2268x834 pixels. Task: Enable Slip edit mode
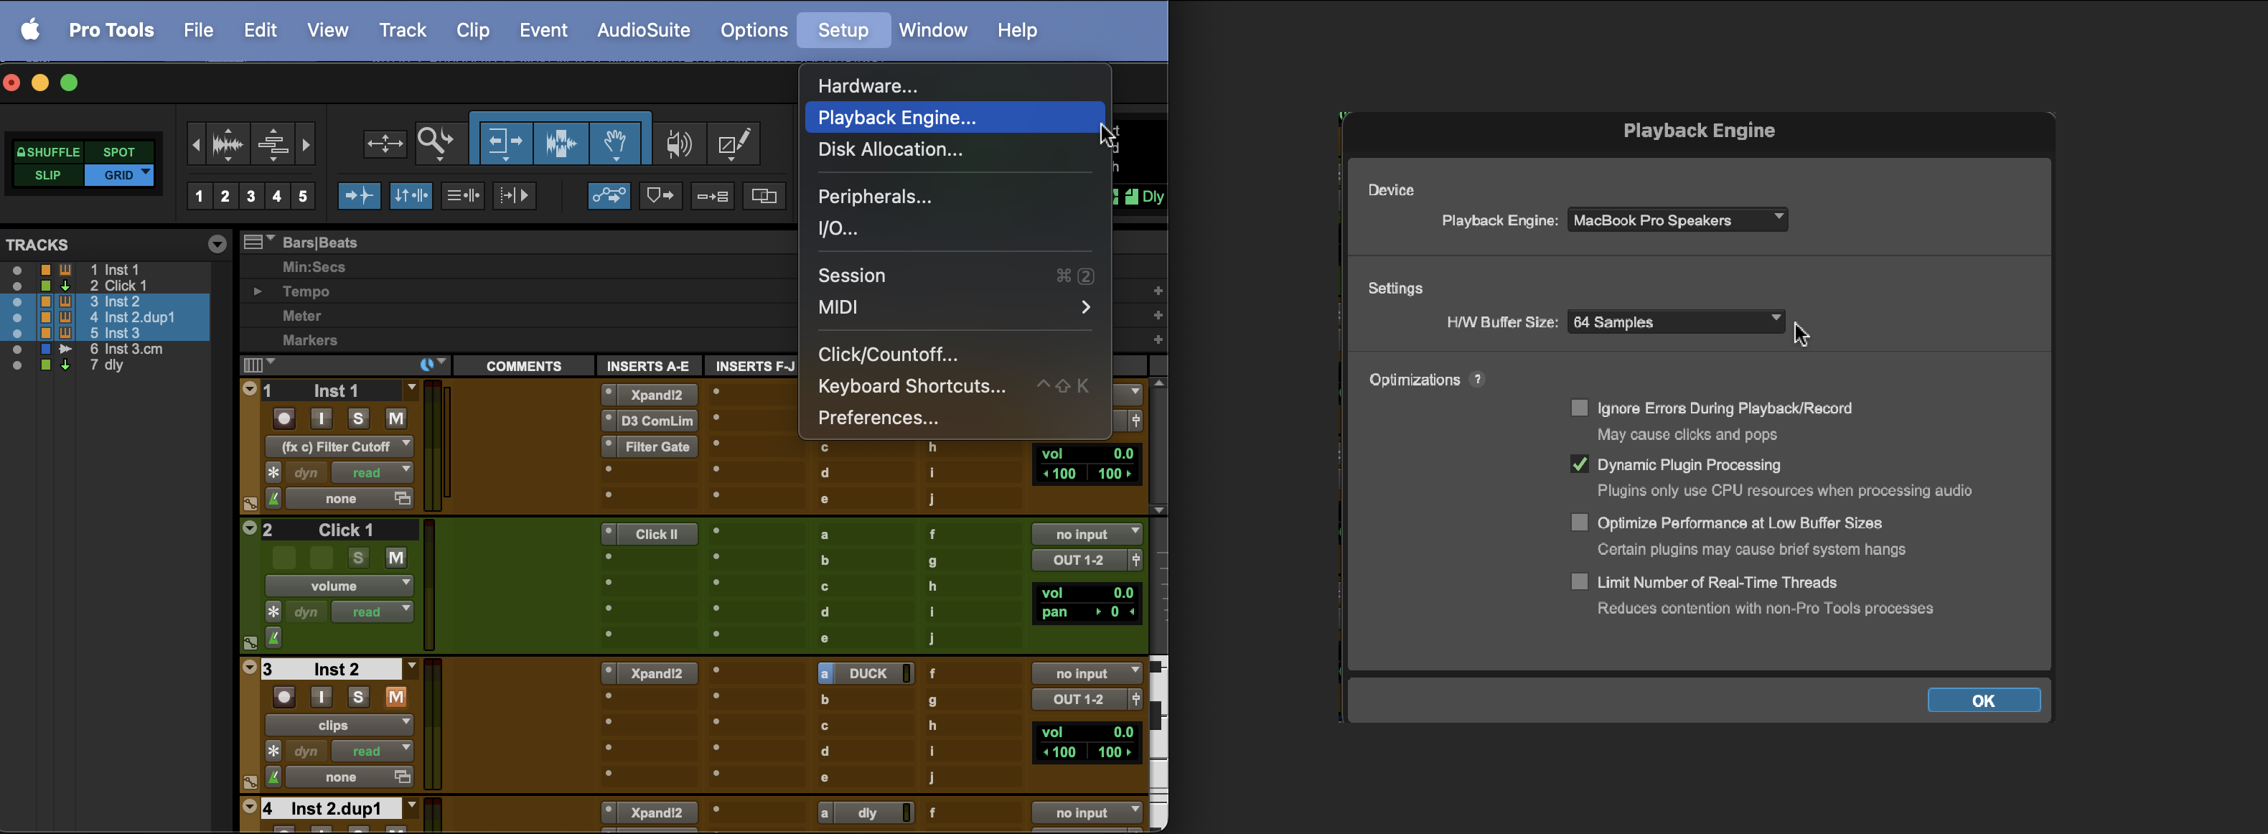[x=48, y=175]
